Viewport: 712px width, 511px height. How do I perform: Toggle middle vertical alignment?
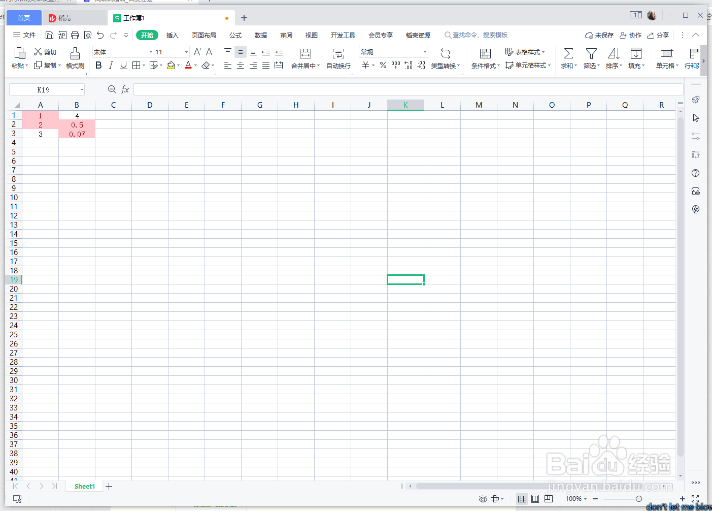pyautogui.click(x=241, y=52)
